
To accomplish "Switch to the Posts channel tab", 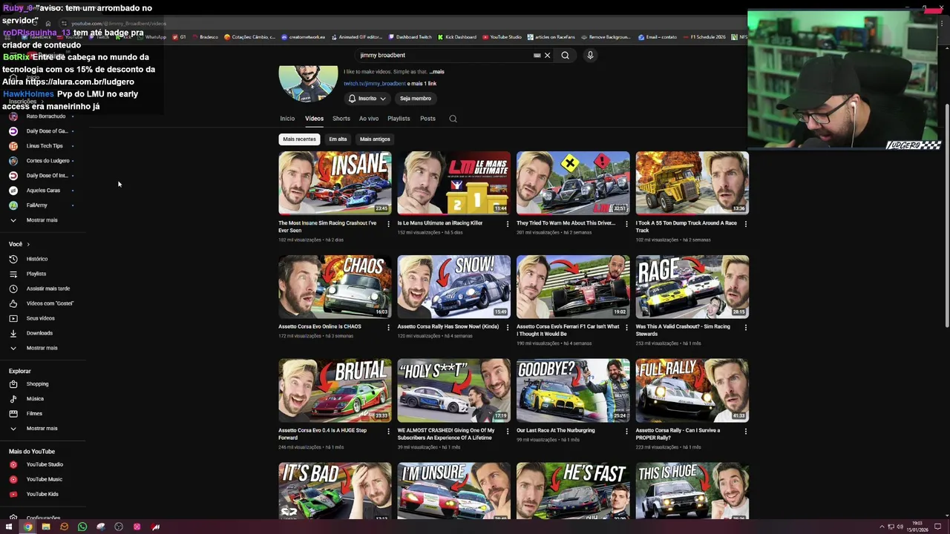I will pos(427,119).
